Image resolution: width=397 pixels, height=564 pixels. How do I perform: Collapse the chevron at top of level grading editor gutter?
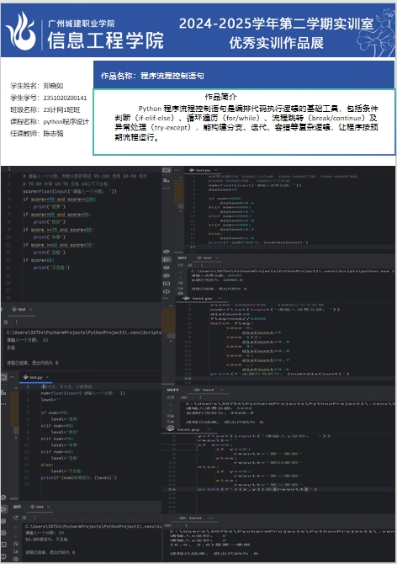click(16, 388)
